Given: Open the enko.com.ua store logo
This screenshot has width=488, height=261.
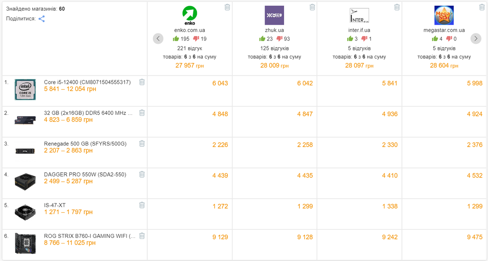Looking at the screenshot, I should 189,15.
